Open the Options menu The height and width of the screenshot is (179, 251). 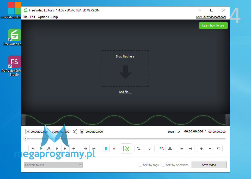pyautogui.click(x=43, y=17)
